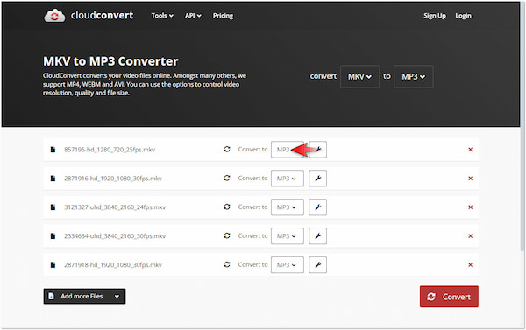Expand the Add more Files arrow

tap(117, 296)
